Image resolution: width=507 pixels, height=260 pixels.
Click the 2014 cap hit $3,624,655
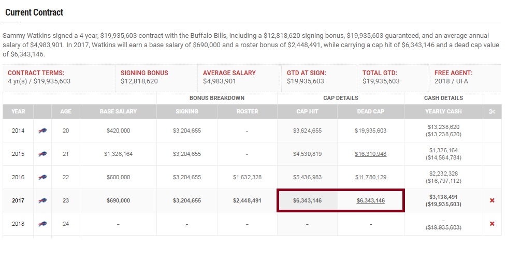[307, 131]
